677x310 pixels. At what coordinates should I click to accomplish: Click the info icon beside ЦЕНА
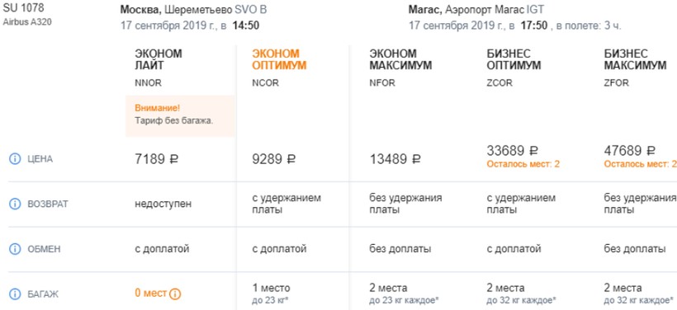point(15,159)
